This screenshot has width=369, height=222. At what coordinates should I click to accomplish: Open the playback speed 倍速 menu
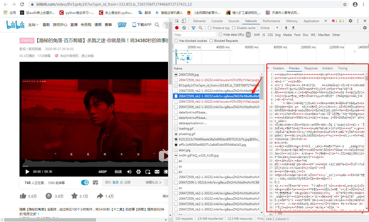point(118,172)
